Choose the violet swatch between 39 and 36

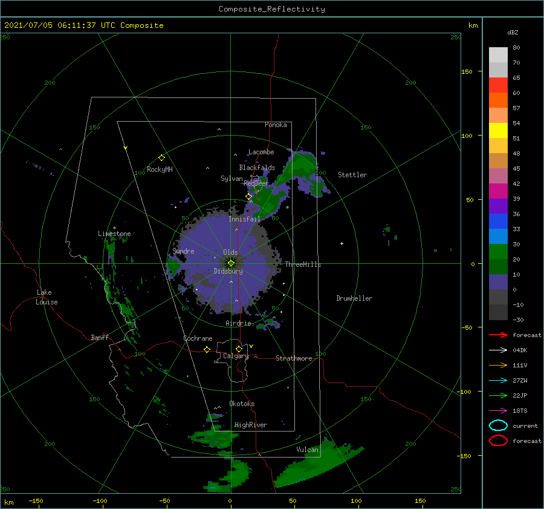498,206
